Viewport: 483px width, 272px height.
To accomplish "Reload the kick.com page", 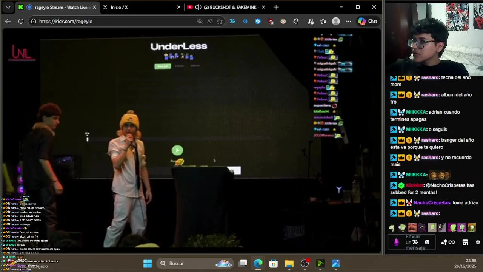I will (x=21, y=21).
